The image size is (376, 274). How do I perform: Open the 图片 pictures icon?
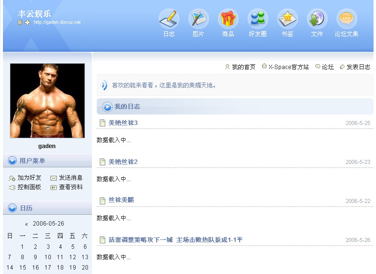(x=198, y=19)
